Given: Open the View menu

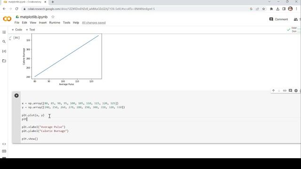Looking at the screenshot, I should (x=33, y=23).
